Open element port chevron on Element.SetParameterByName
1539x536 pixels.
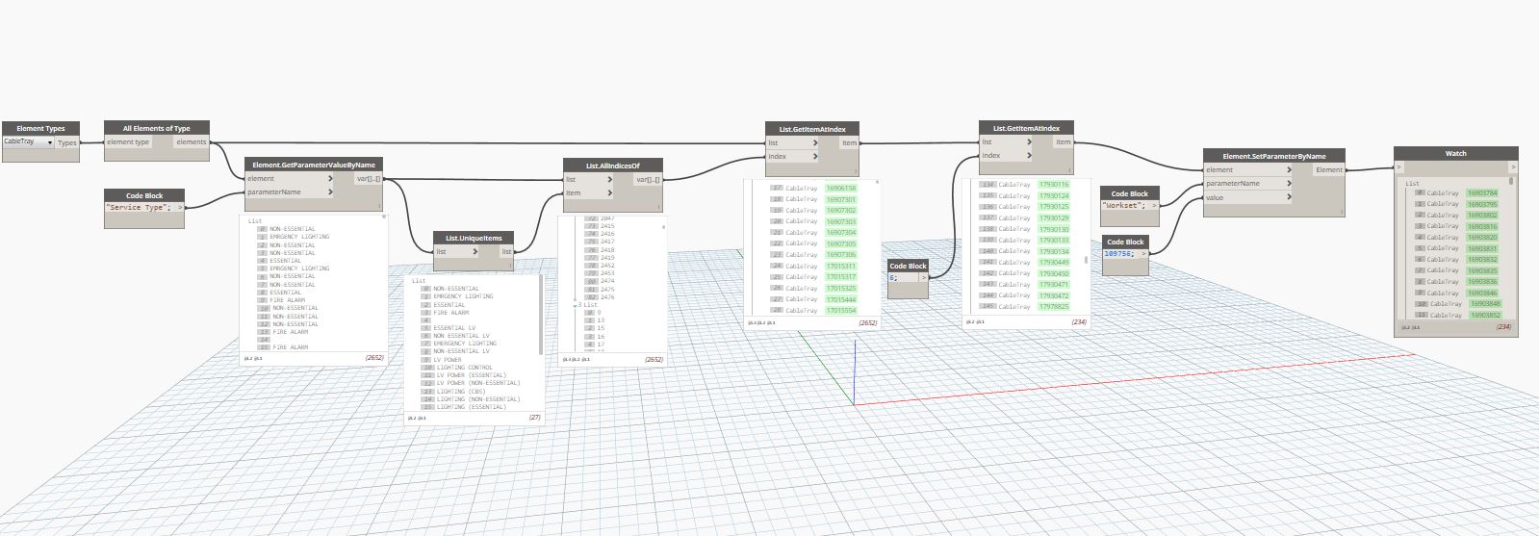click(1290, 169)
